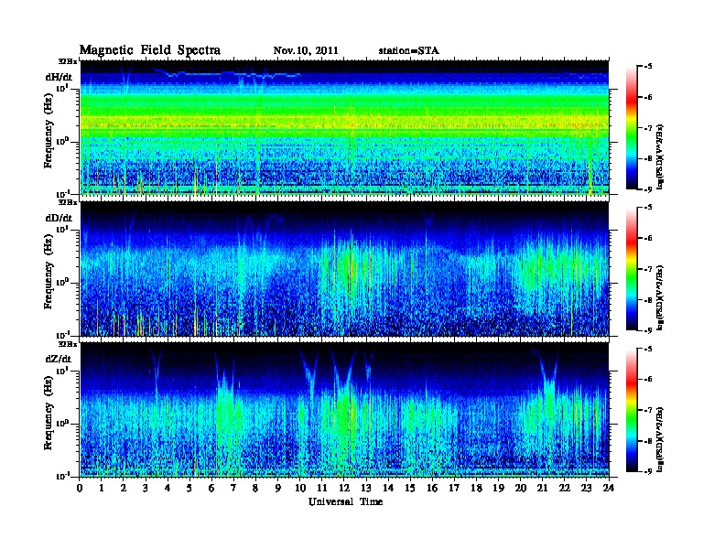Click hour "0" on the Universal Time axis
The height and width of the screenshot is (560, 725).
tap(80, 488)
